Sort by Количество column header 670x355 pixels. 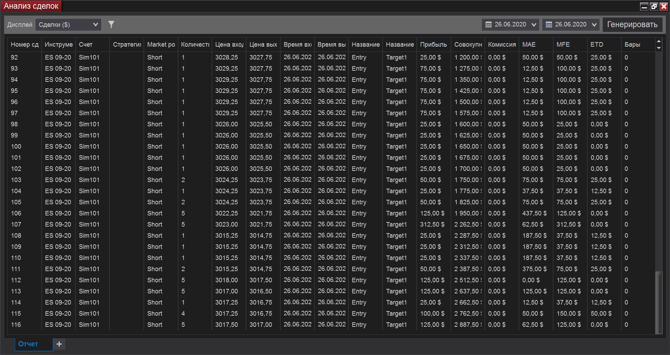[x=195, y=45]
